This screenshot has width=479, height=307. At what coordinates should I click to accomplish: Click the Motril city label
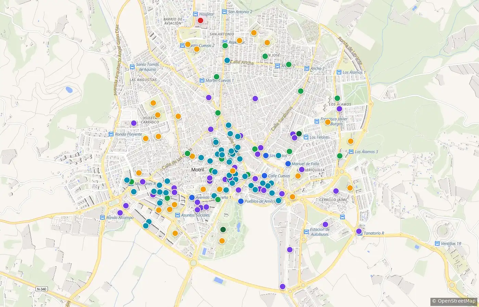click(197, 170)
